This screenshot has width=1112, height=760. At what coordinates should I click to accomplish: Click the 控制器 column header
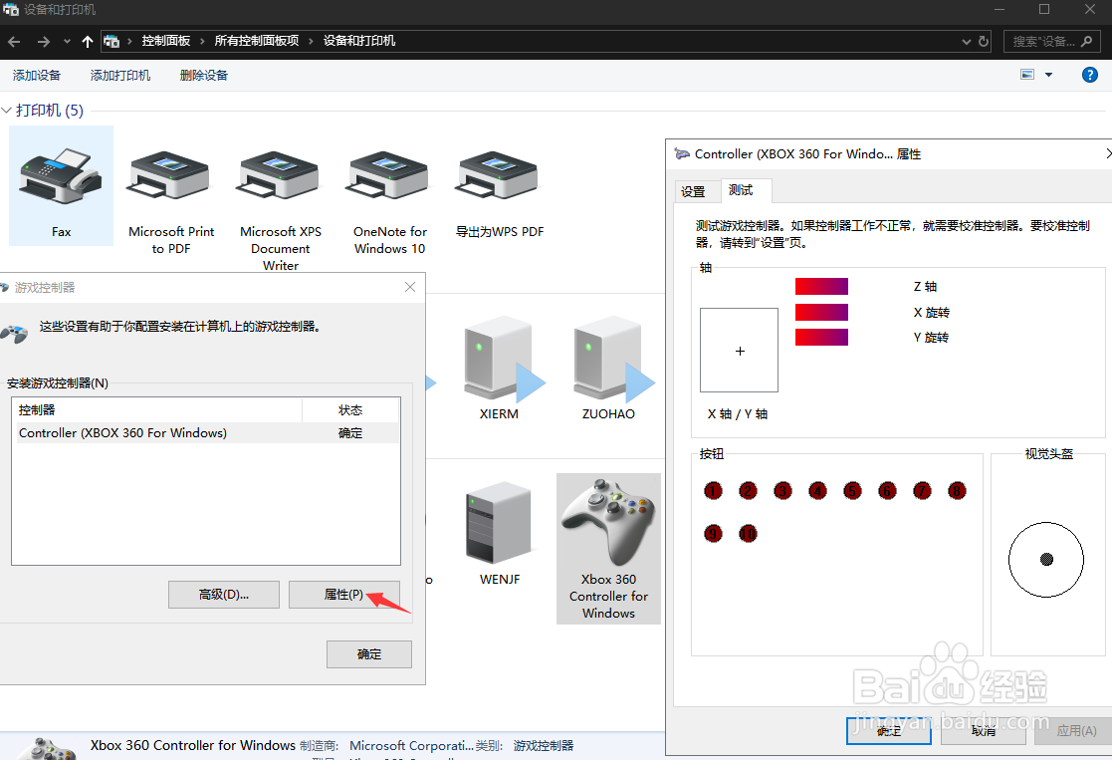(157, 410)
